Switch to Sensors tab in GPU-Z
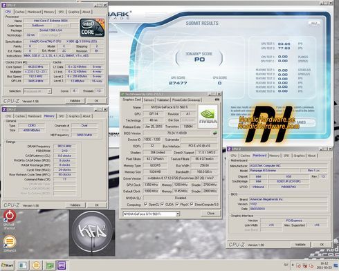 [x=149, y=100]
